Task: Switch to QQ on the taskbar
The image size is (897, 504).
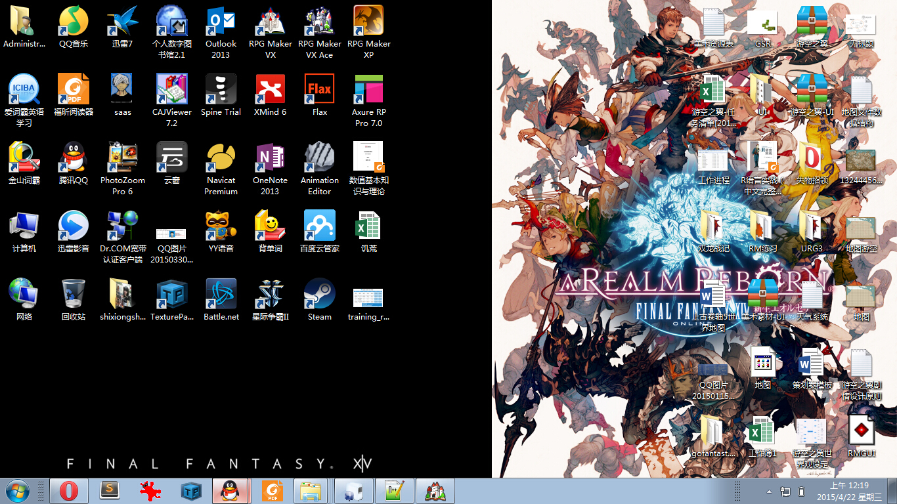Action: [x=230, y=491]
